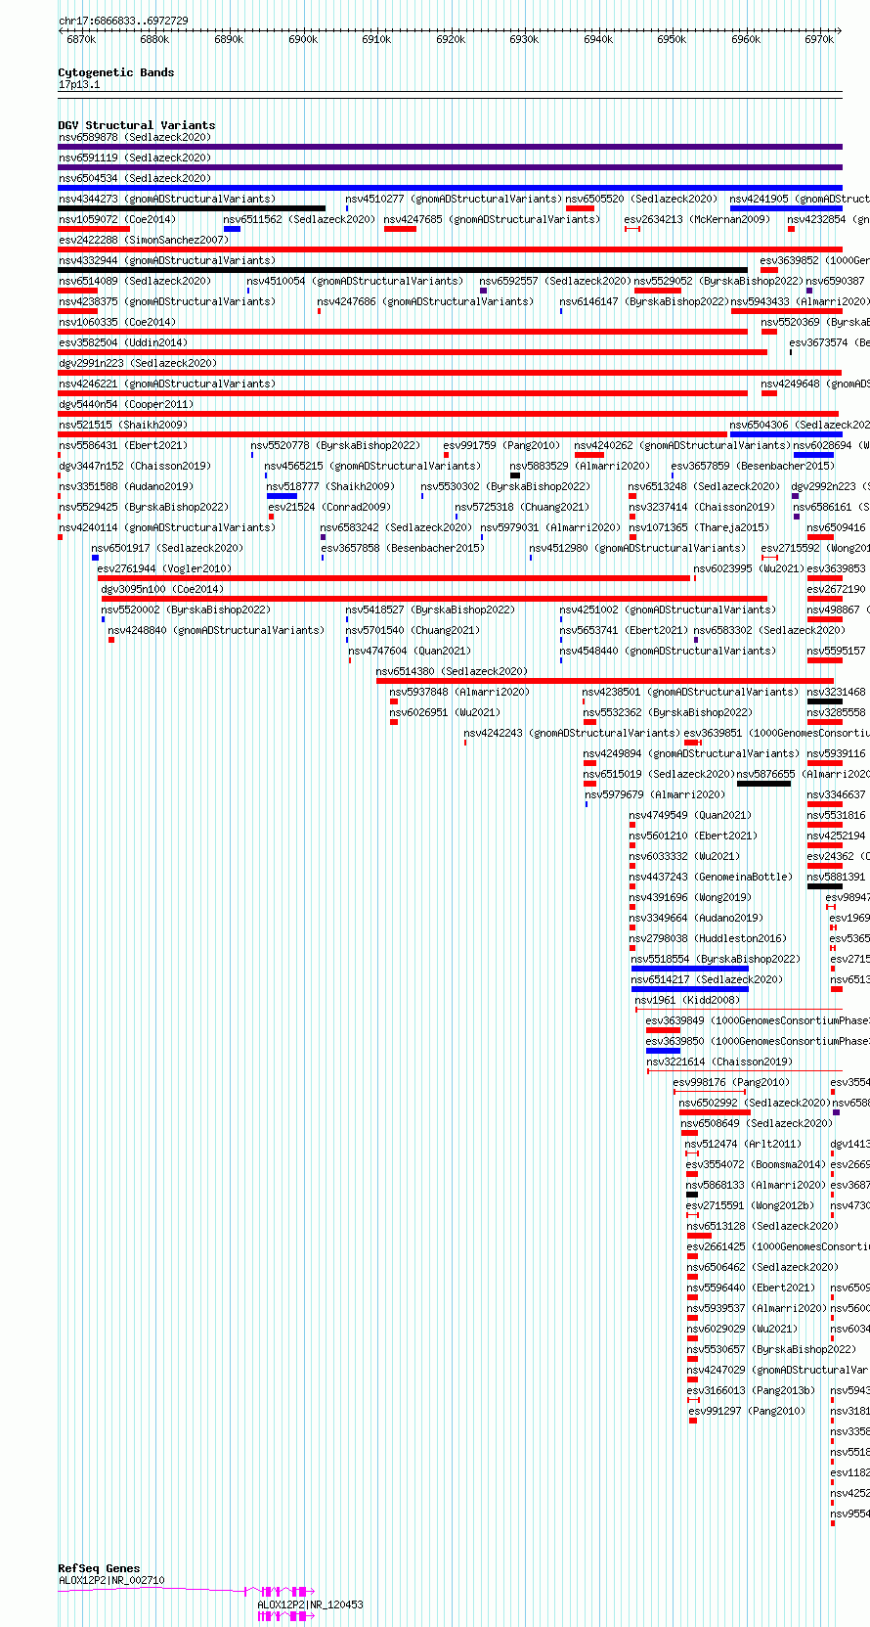
Task: Open variant nsv5937848 (Almarri2020)
Action: coord(459,692)
